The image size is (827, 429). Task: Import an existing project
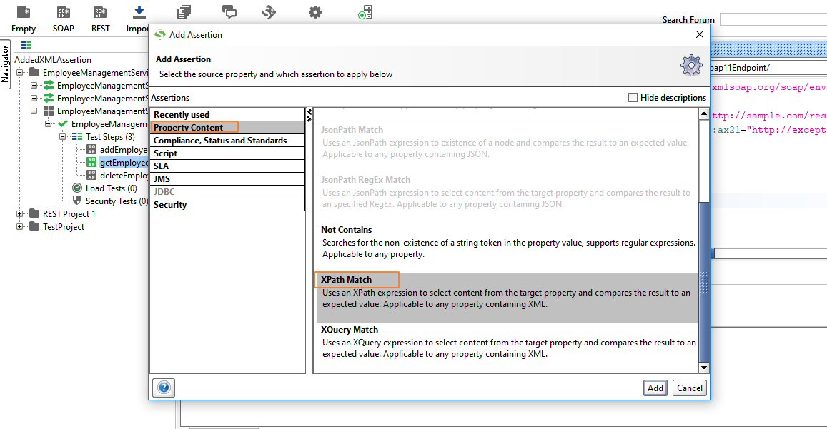[138, 16]
